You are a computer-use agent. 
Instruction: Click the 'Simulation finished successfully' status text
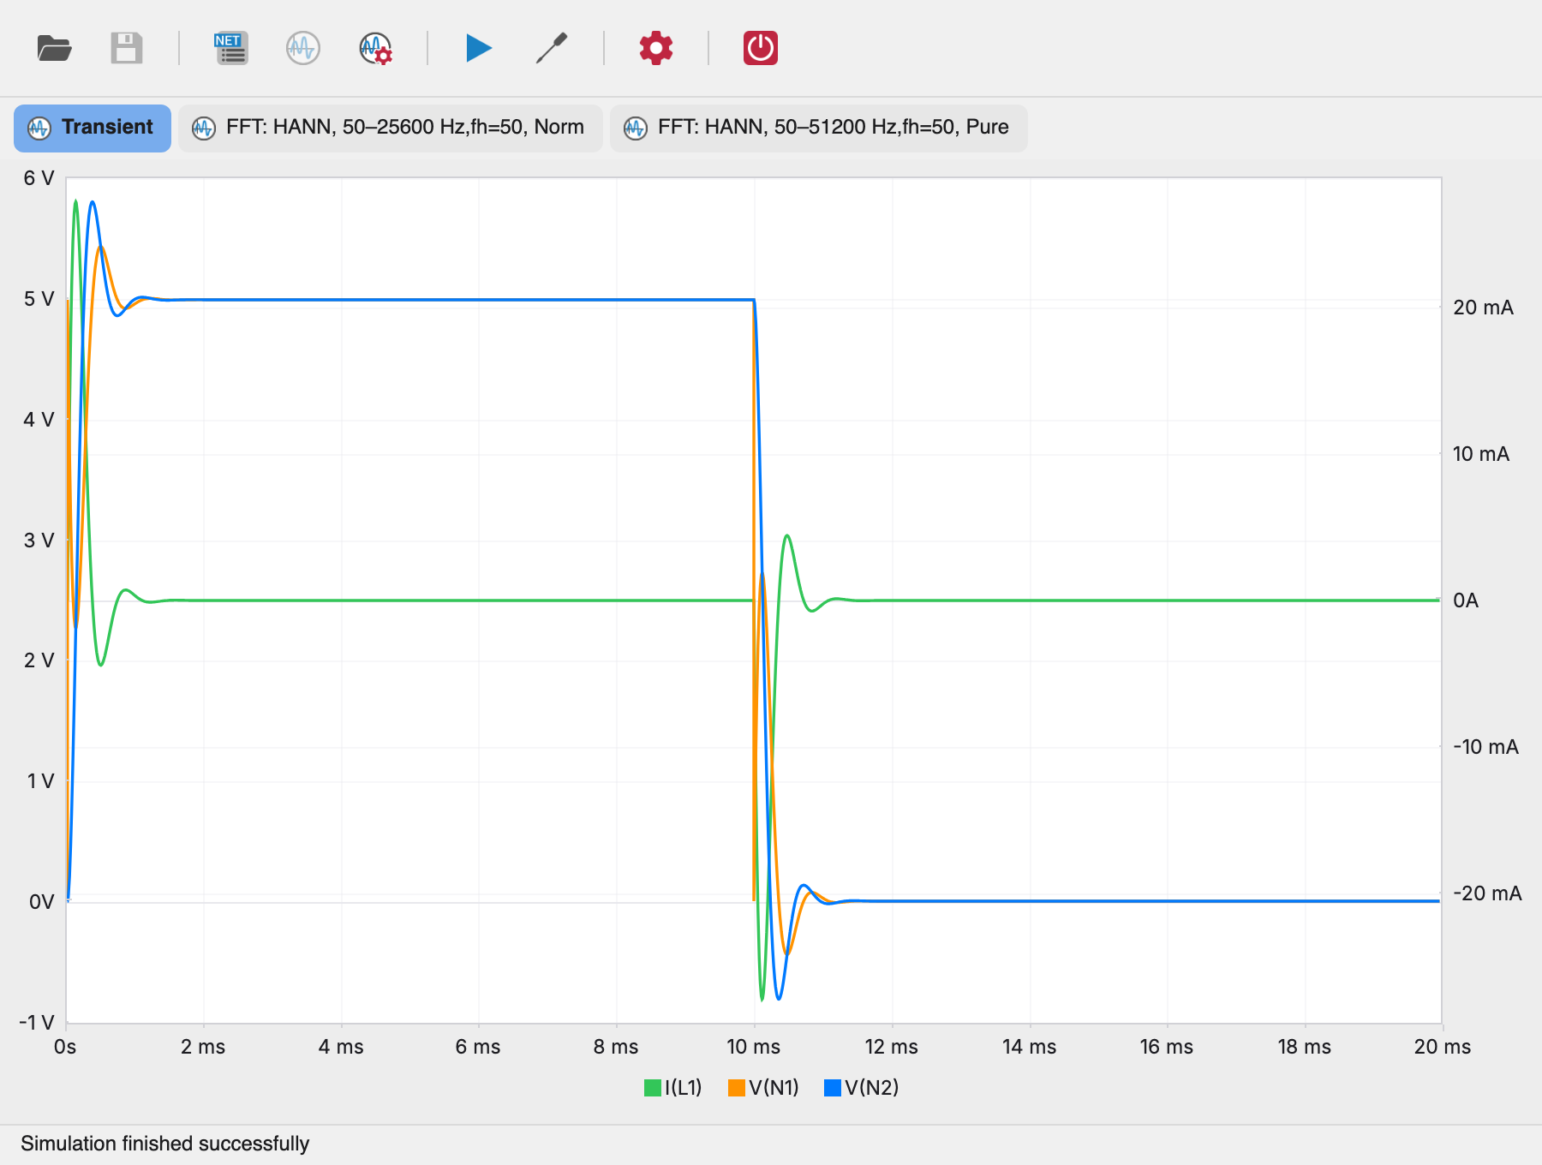[x=165, y=1144]
